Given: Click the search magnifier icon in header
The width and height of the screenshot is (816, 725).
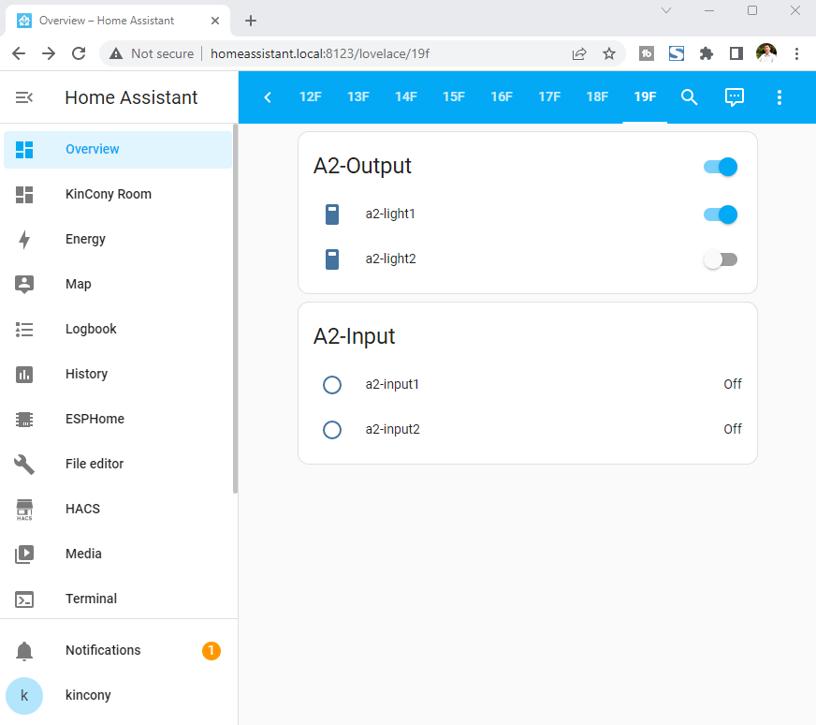Looking at the screenshot, I should [689, 97].
